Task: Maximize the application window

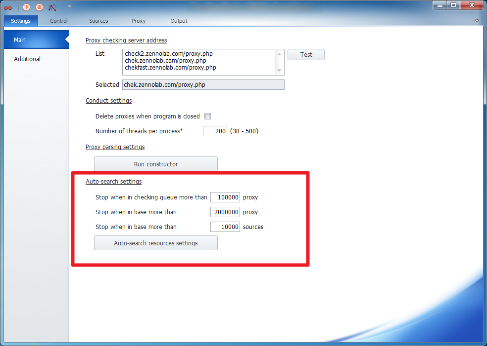Action: (453, 4)
